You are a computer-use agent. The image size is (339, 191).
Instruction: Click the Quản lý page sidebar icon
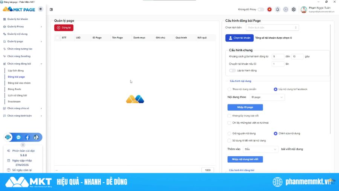click(x=5, y=42)
